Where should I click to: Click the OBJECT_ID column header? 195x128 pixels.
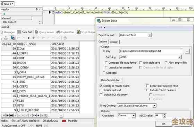click(9, 44)
